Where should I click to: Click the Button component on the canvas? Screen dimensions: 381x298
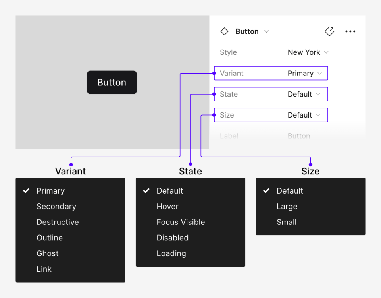pos(112,82)
